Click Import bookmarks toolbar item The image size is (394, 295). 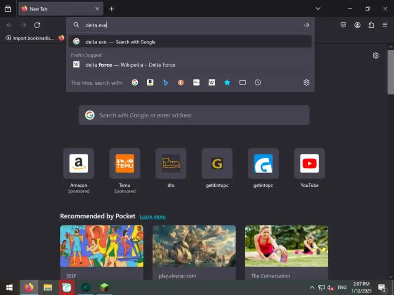click(30, 38)
